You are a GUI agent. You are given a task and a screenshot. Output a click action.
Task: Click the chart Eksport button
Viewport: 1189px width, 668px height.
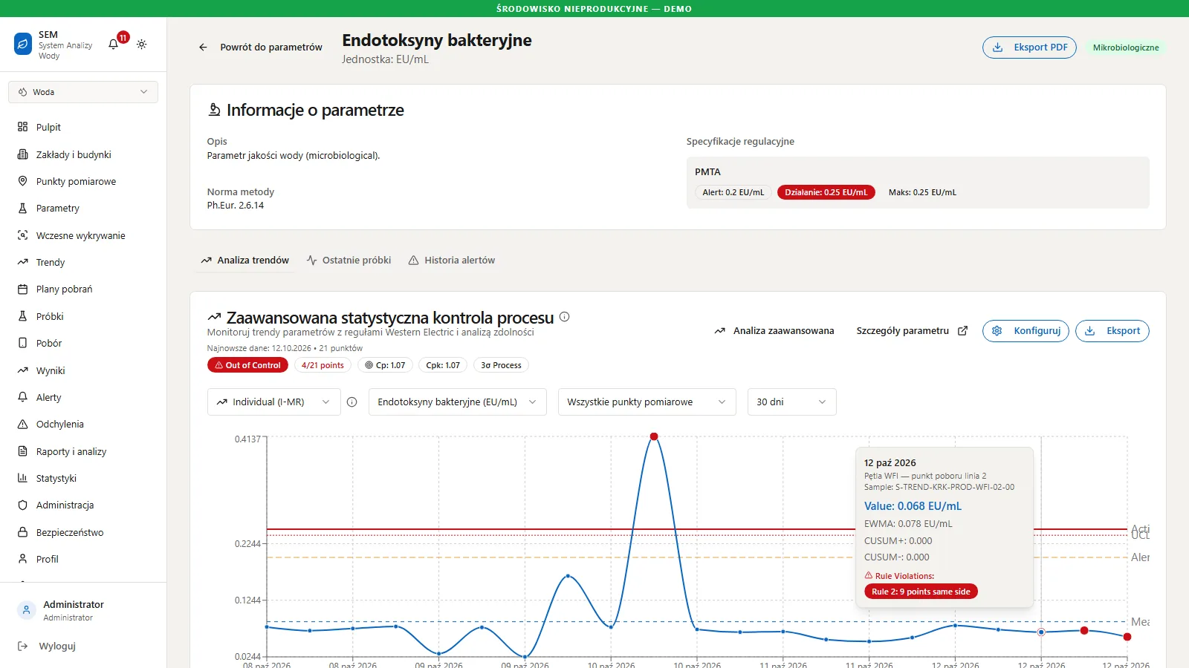coord(1112,331)
